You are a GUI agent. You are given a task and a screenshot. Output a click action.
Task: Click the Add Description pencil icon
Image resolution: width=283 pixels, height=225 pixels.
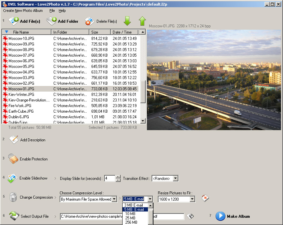click(x=14, y=140)
